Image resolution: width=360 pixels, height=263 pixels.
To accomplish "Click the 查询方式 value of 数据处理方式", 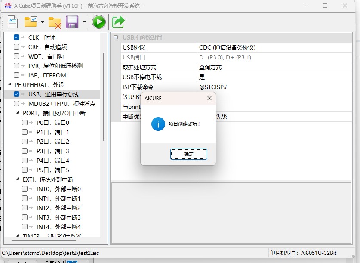I will tap(274, 67).
